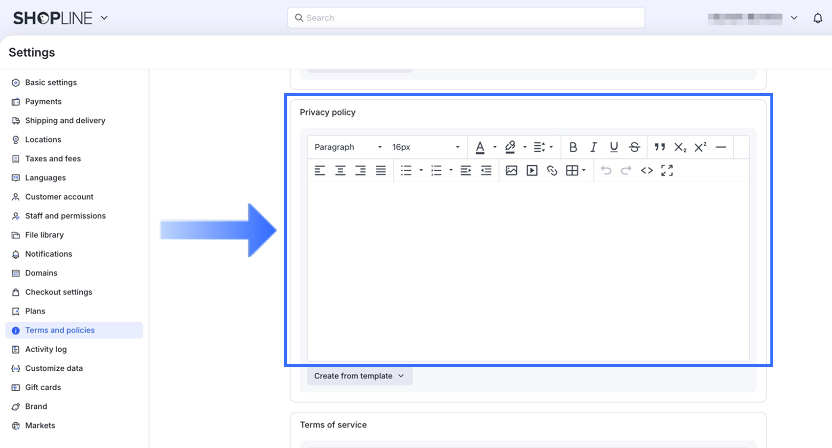Insert a table
This screenshot has height=448, width=832.
point(572,170)
